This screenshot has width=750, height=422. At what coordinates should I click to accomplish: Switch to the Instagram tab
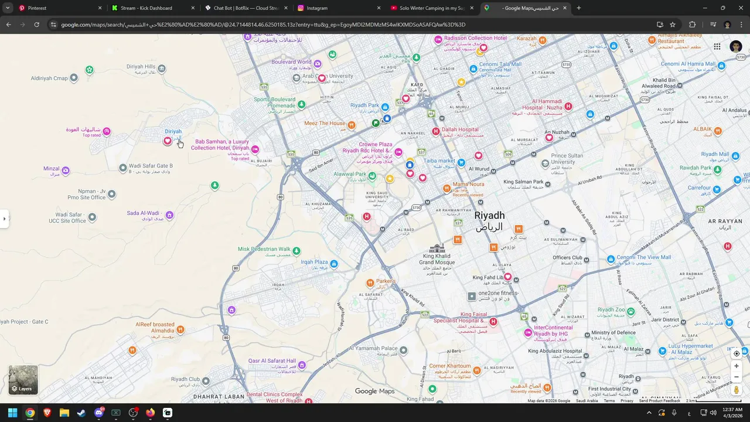(339, 8)
